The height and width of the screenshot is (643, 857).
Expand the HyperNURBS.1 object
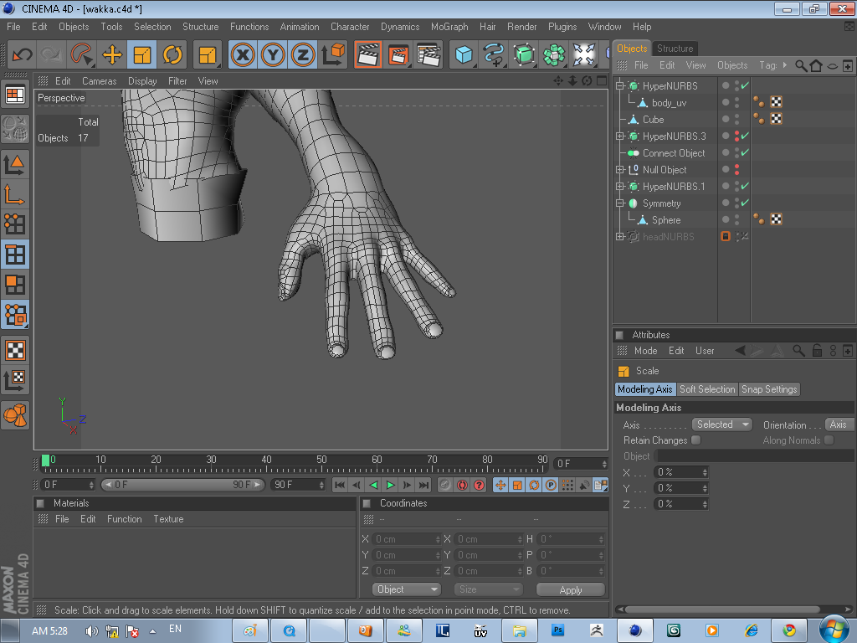point(620,187)
